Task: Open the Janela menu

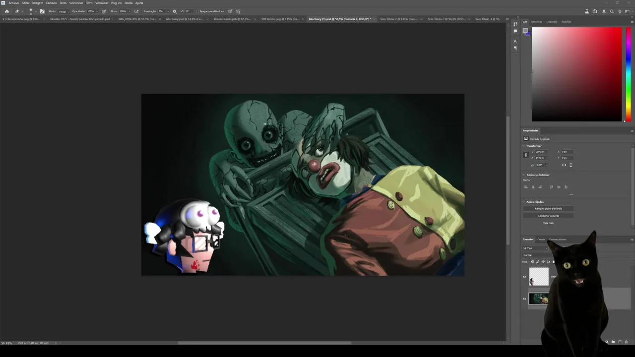Action: (128, 3)
